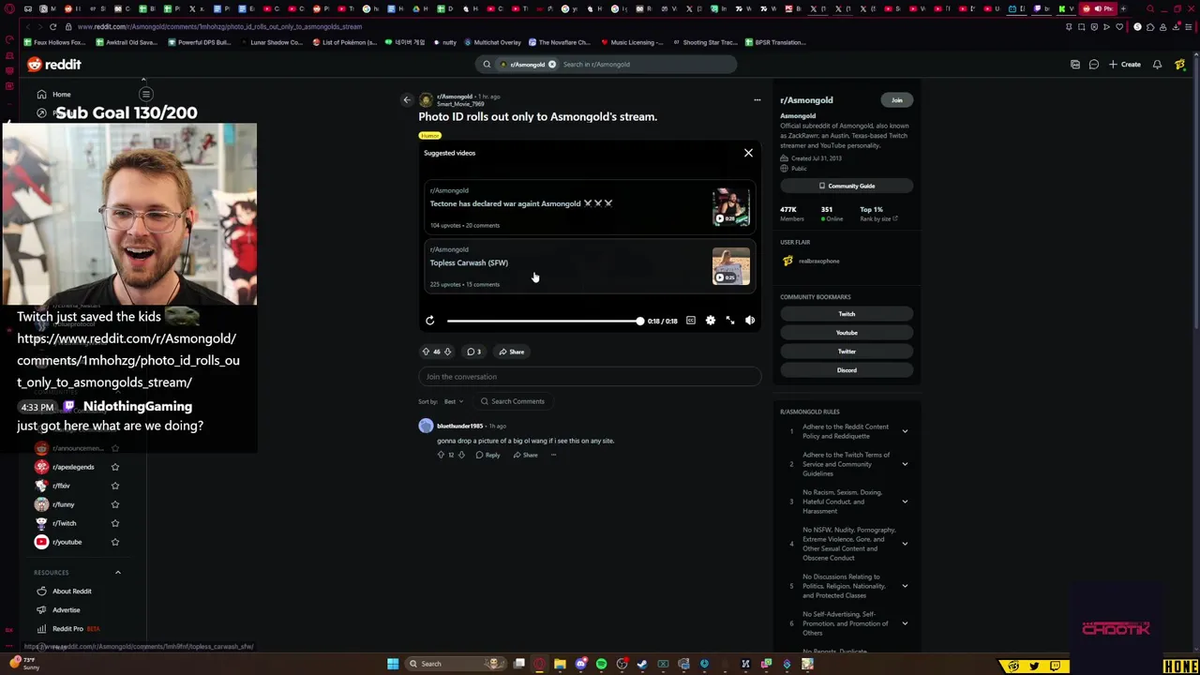1200x675 pixels.
Task: Replay the video with the replay icon
Action: [430, 321]
